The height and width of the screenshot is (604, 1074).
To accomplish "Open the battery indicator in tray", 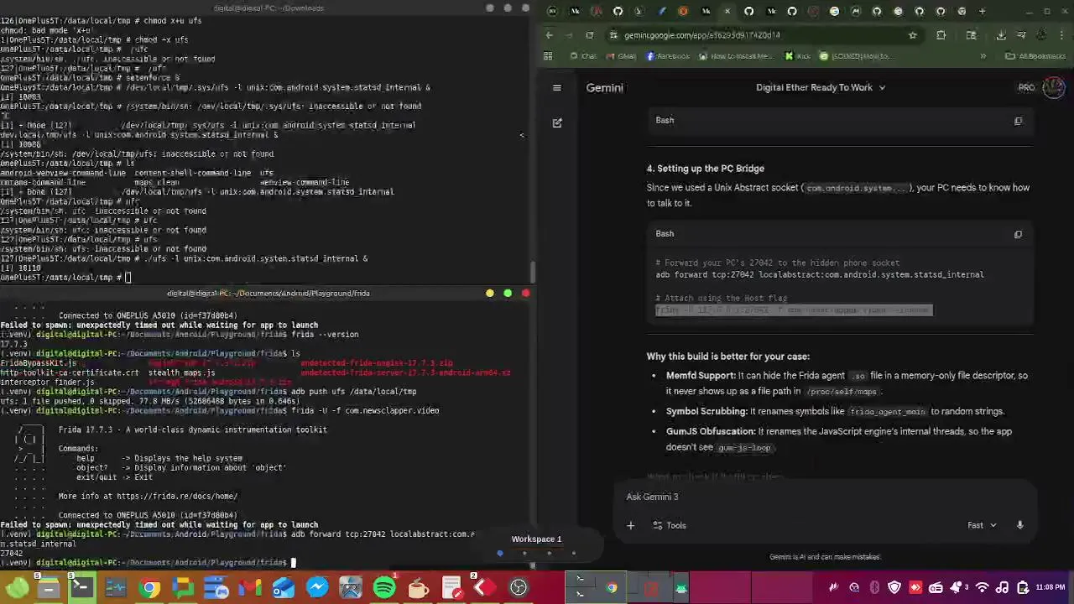I will (1021, 587).
